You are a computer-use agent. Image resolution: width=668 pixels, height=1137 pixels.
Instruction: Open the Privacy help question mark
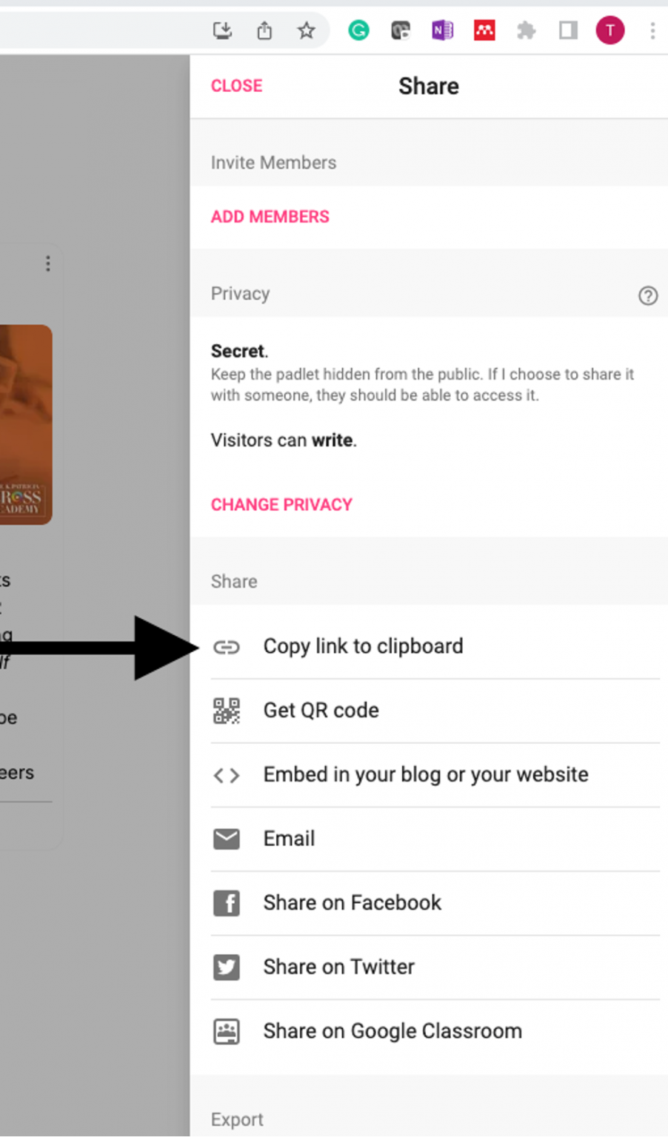coord(648,295)
